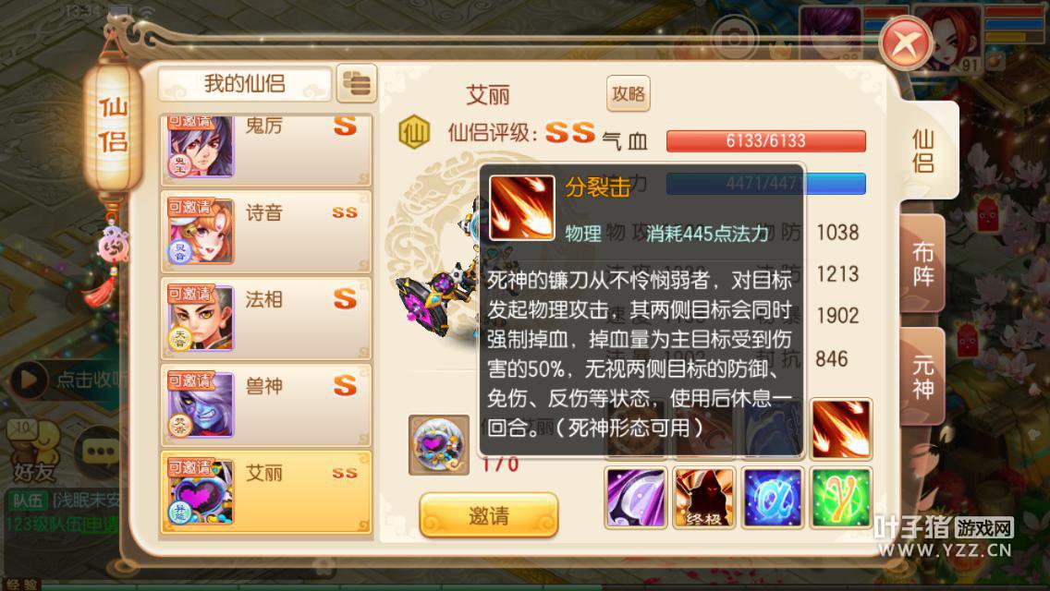Select the green gamma skill icon
The image size is (1050, 591).
point(840,498)
